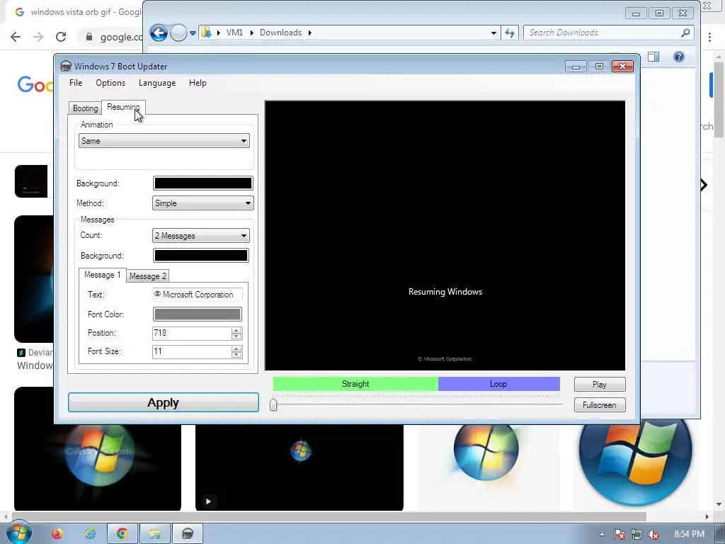
Task: Switch to Chrome on the taskbar
Action: pyautogui.click(x=122, y=534)
